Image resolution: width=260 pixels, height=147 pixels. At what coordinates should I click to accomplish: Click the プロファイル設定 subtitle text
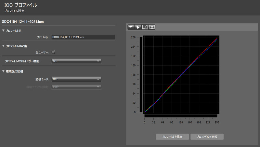(x=14, y=11)
